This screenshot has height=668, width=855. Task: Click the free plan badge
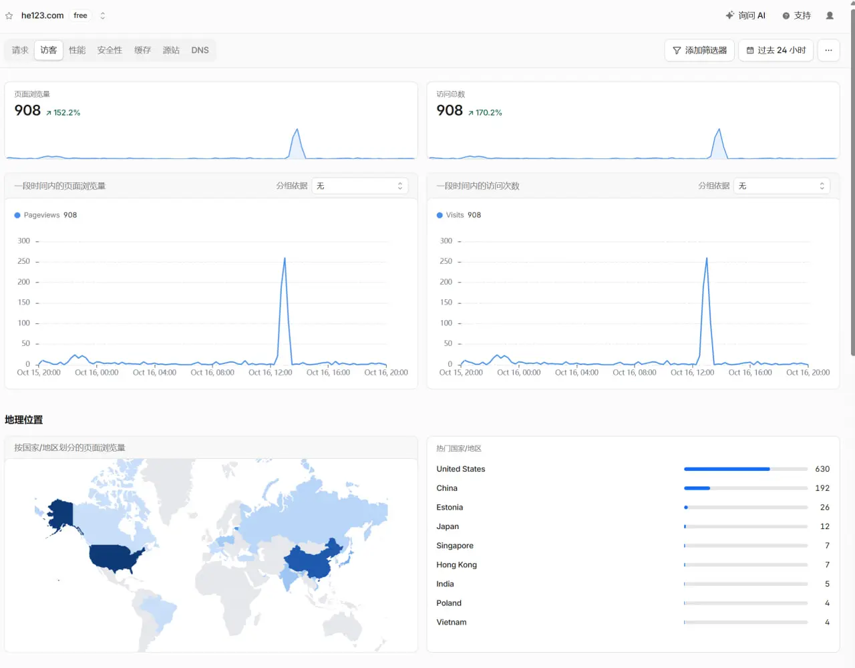pos(80,15)
